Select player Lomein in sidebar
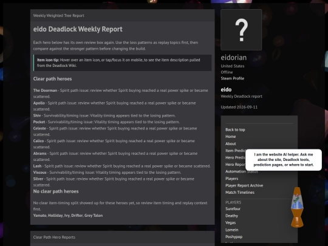 (232, 230)
